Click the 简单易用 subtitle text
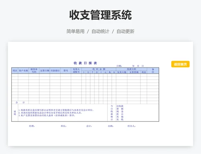 [76, 31]
